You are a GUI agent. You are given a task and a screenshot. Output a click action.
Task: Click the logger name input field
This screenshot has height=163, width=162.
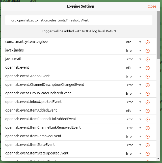point(79,20)
